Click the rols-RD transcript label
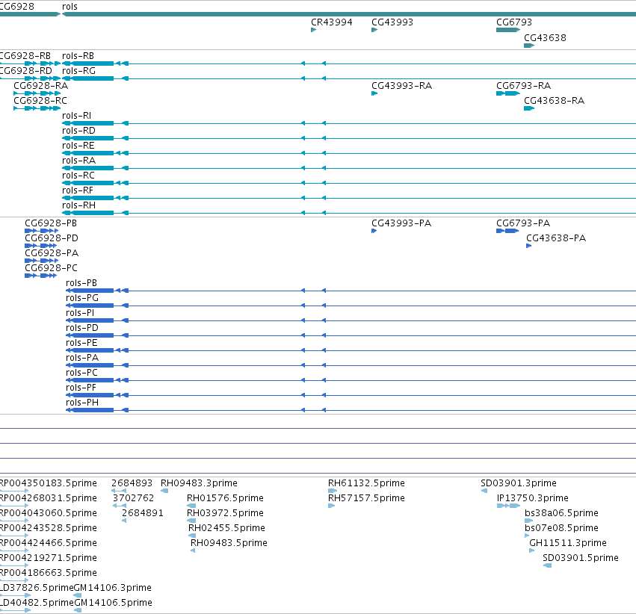 tap(78, 131)
